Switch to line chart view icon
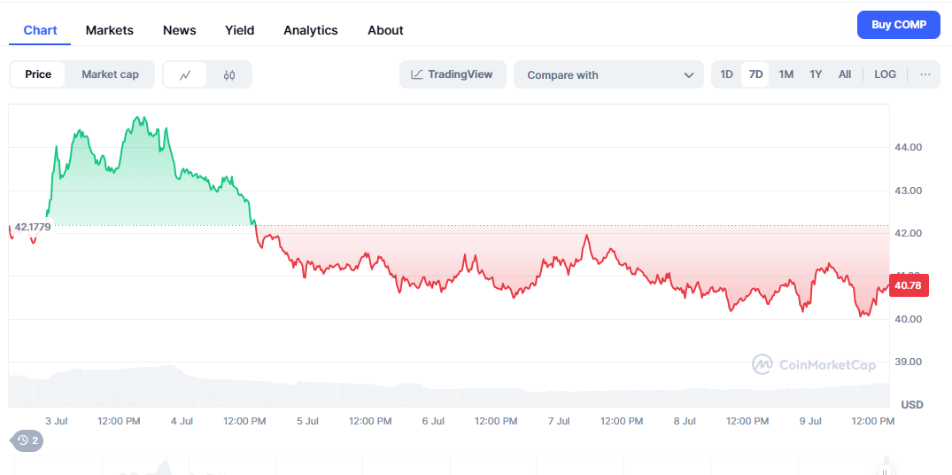 point(185,75)
